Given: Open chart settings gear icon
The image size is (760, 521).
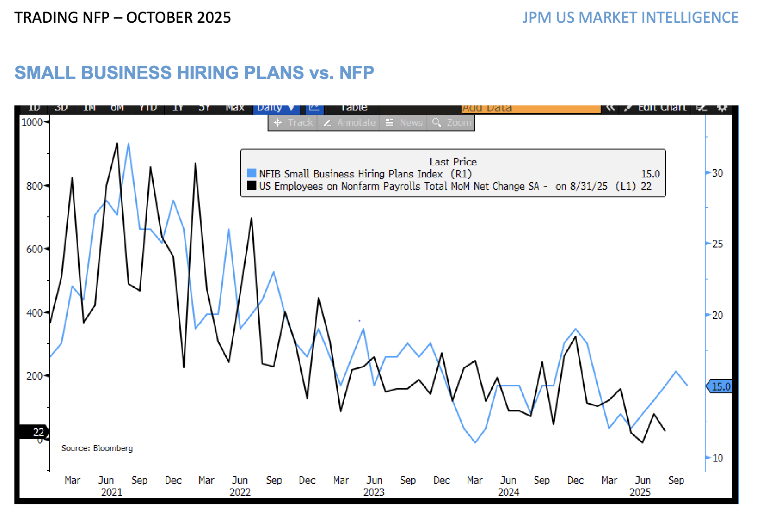Looking at the screenshot, I should 722,109.
